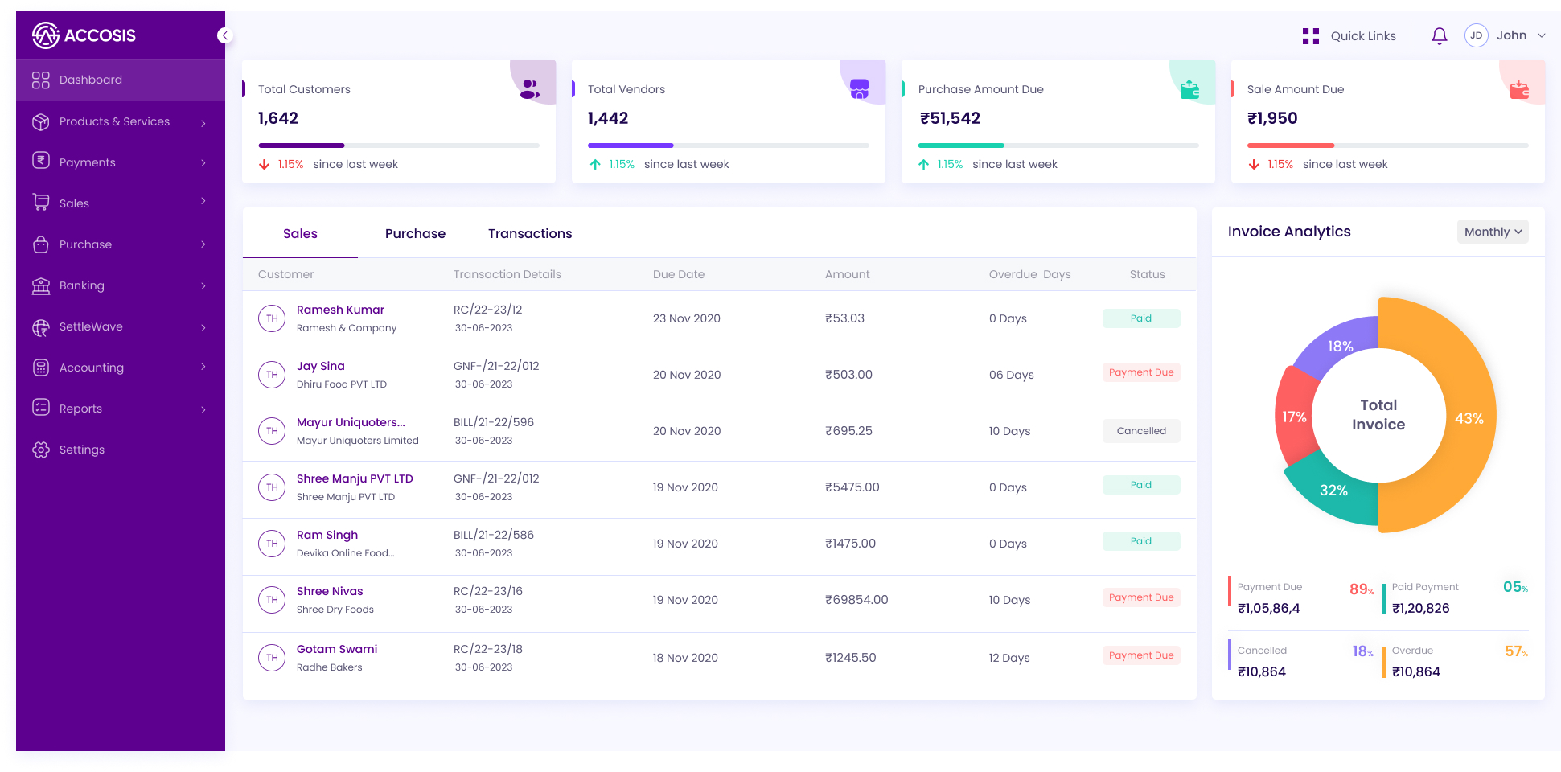Expand the Banking submenu chevron
Screen dimensions: 1561x772
click(203, 286)
